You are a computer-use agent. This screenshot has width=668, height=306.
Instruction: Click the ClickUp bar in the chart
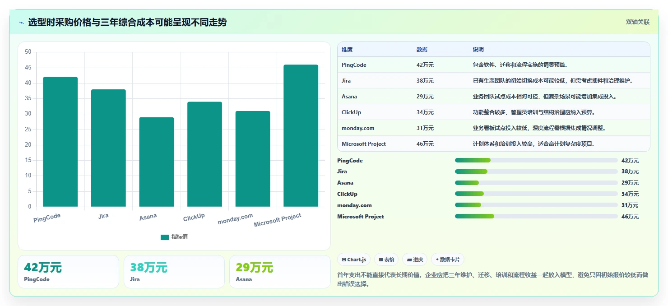[x=204, y=154]
